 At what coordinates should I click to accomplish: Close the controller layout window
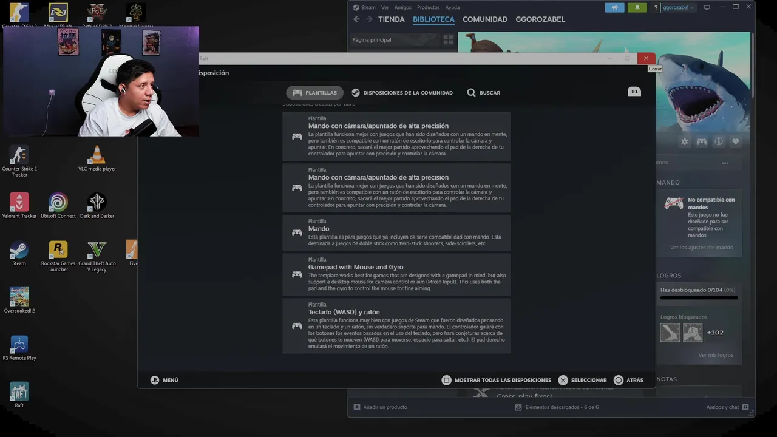(x=646, y=58)
